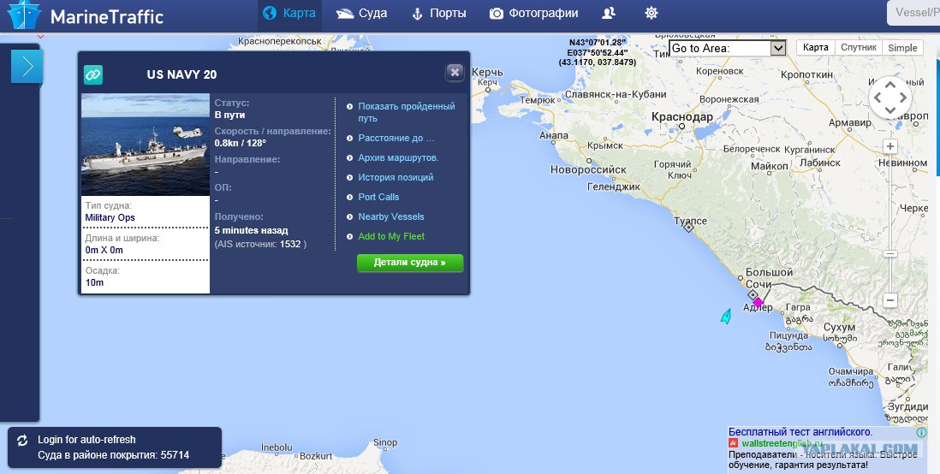The width and height of the screenshot is (940, 474).
Task: Click the bullet icon beside Nearby Vessels
Action: (x=349, y=217)
